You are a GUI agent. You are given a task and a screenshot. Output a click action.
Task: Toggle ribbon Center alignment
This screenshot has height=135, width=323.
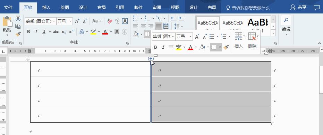[x=143, y=26]
